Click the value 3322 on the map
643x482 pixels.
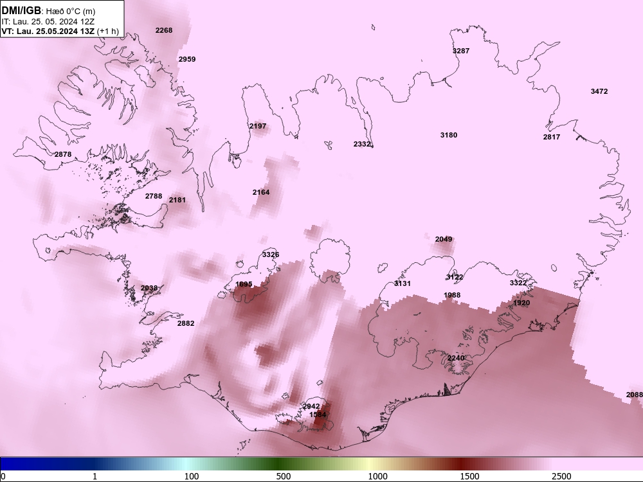tap(518, 283)
